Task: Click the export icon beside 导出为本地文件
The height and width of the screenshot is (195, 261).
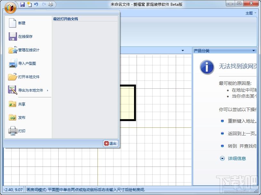Action: tap(13, 90)
